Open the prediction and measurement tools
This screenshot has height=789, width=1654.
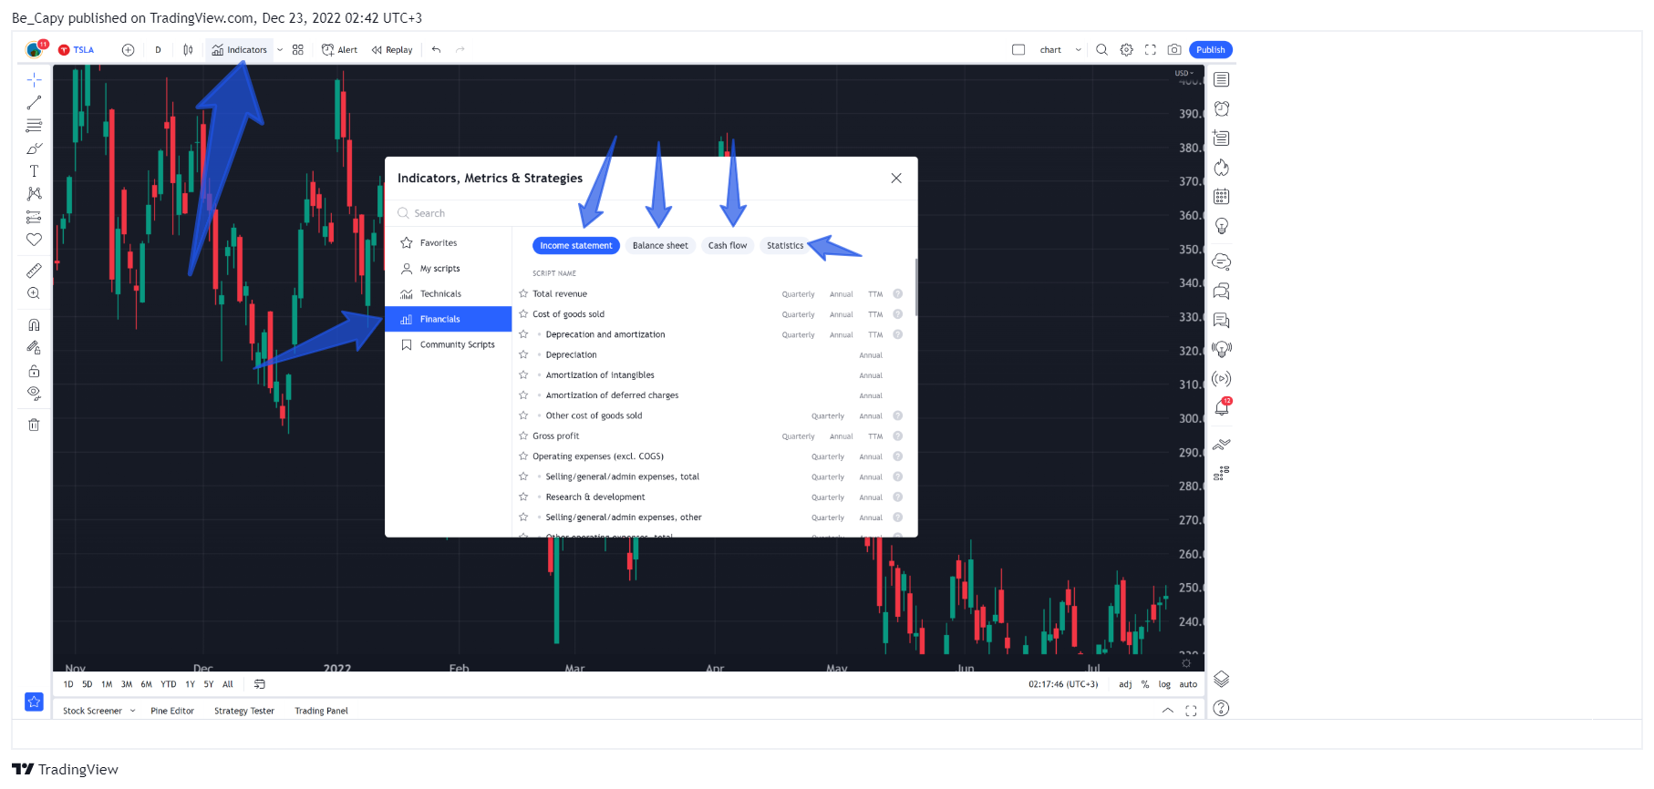(x=34, y=217)
